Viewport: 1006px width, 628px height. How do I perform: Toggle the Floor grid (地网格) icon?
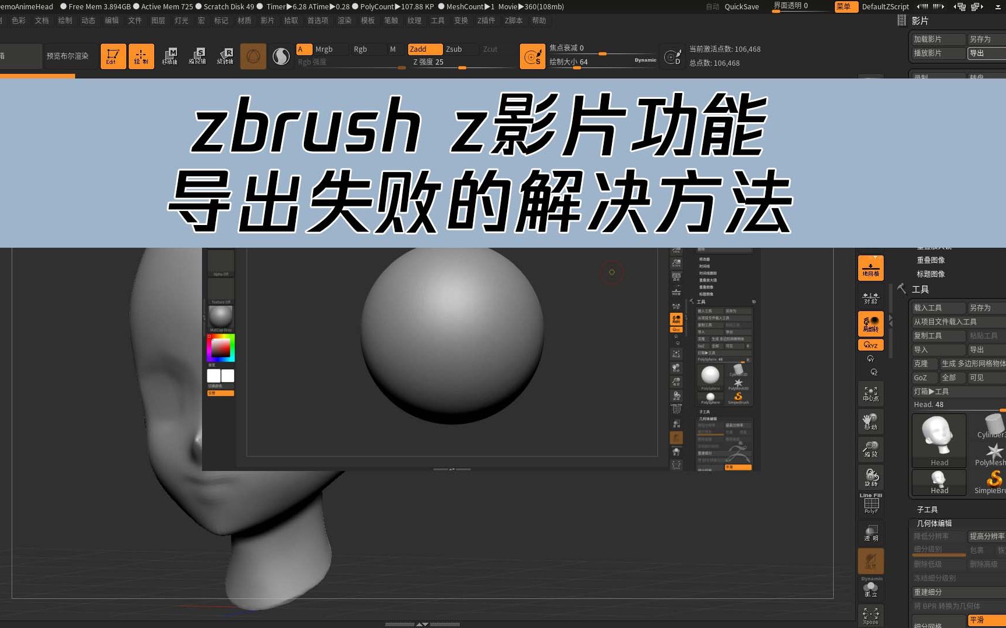871,268
